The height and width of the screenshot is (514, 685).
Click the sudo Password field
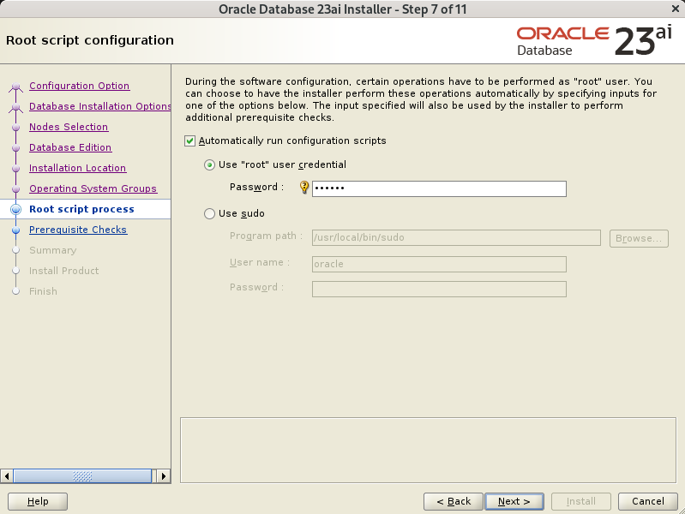pos(439,289)
